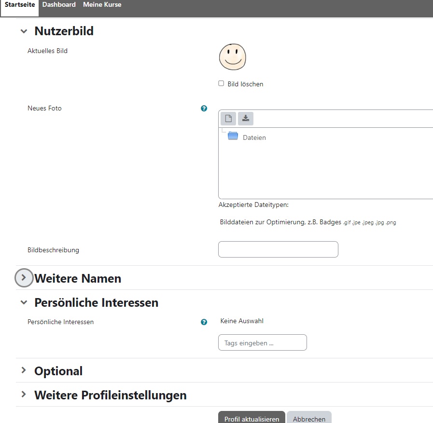
Task: Open Meine Kurse in navigation bar
Action: (102, 5)
